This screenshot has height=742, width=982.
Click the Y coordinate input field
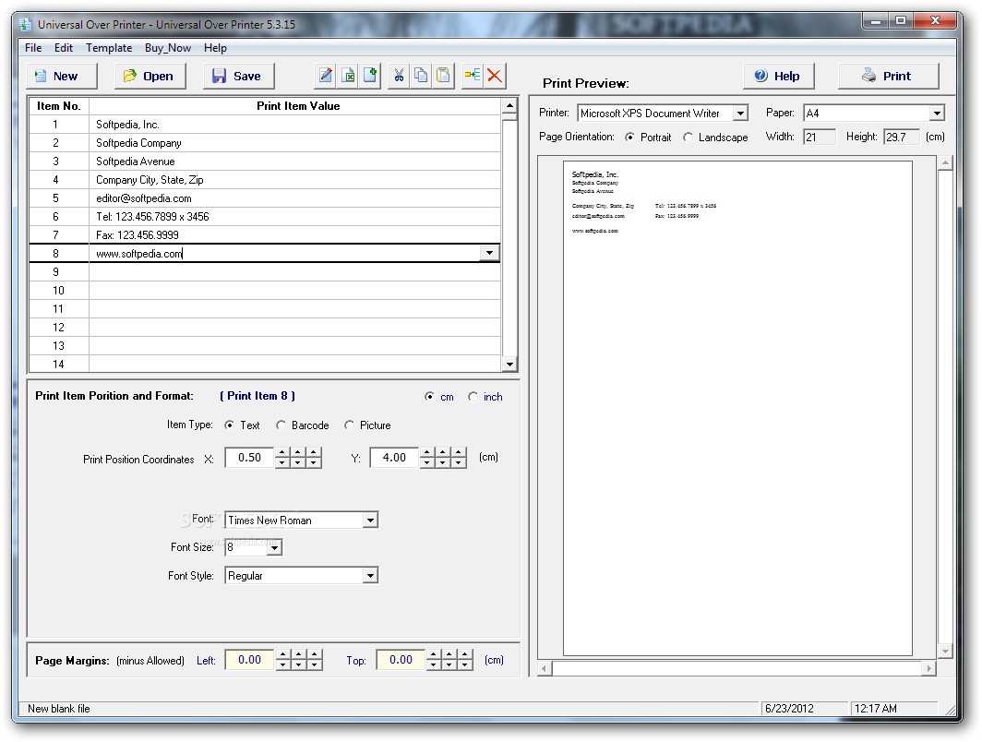click(x=394, y=458)
